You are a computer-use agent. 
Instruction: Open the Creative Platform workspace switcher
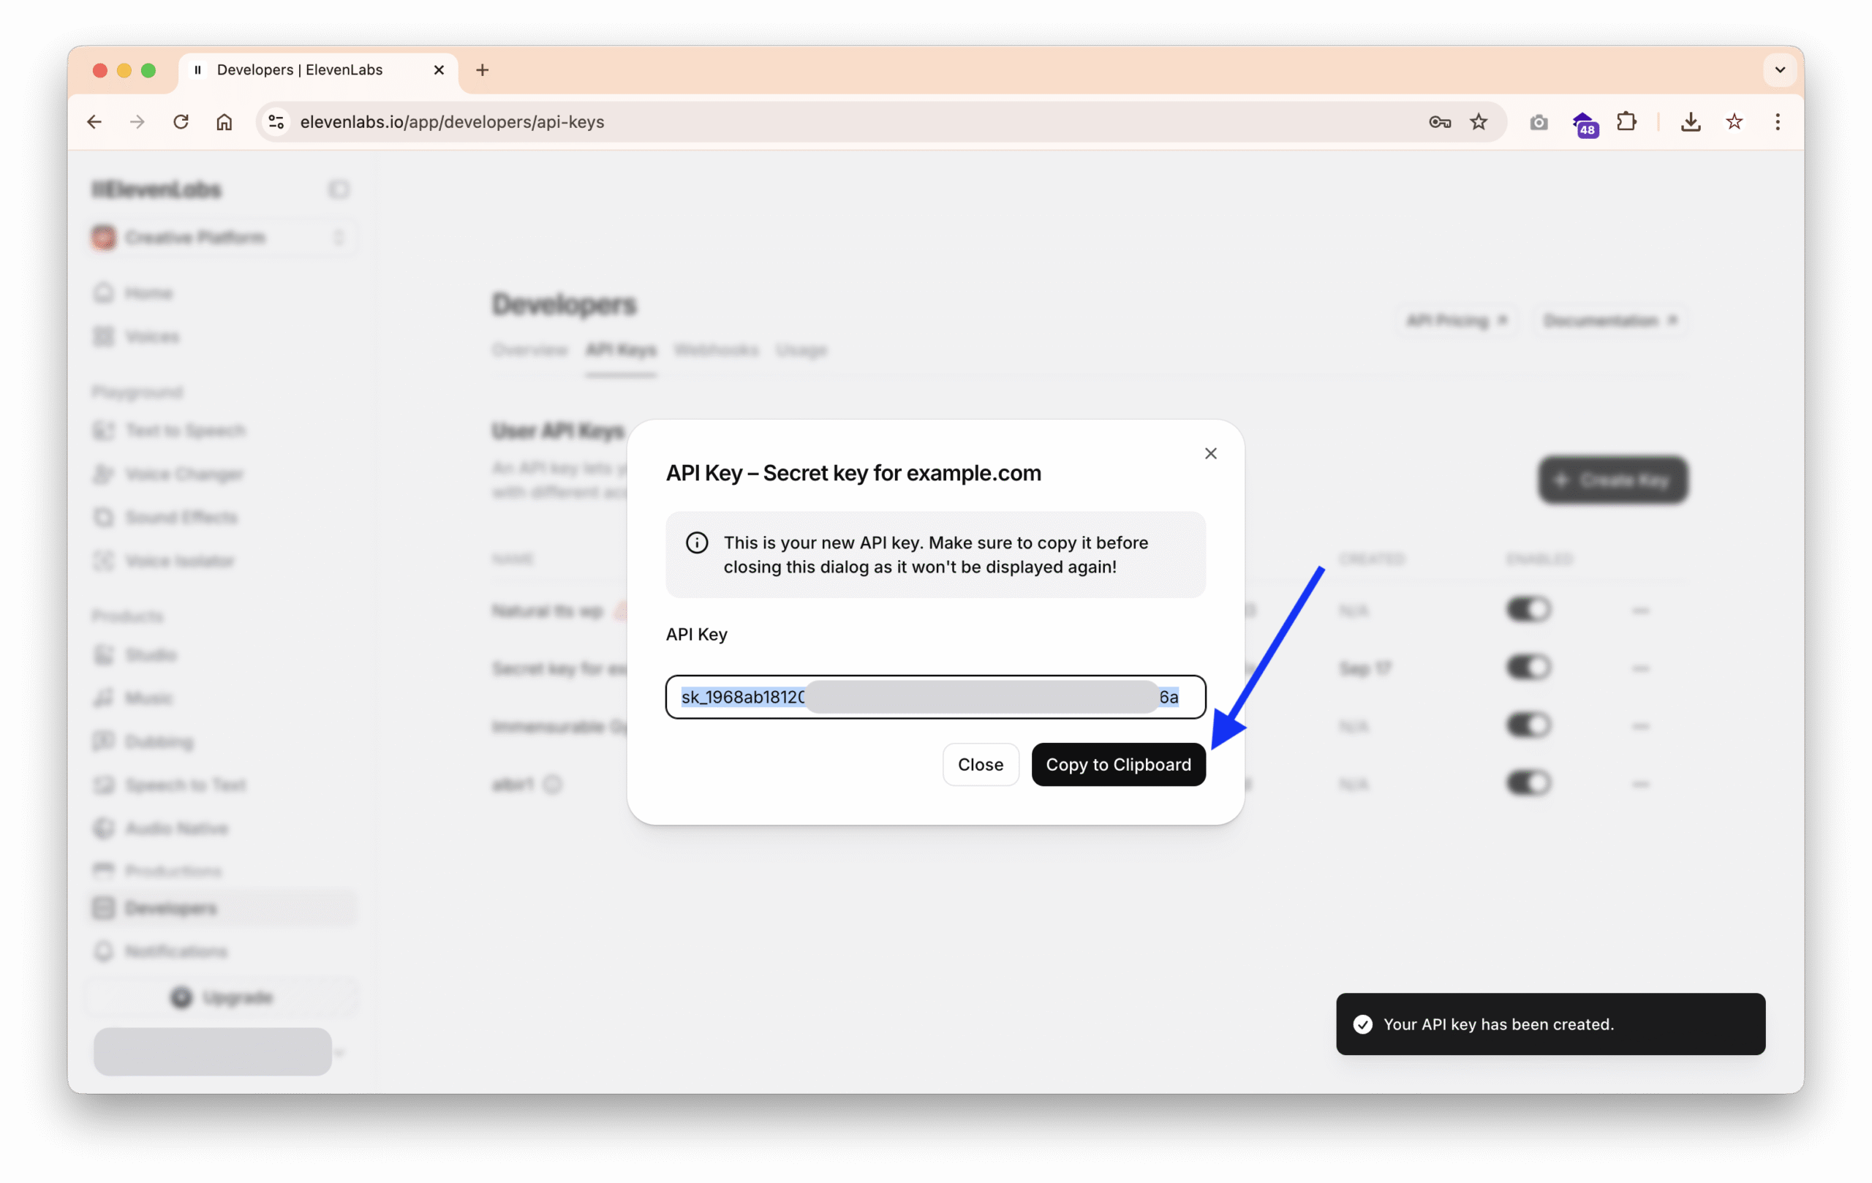(x=222, y=237)
